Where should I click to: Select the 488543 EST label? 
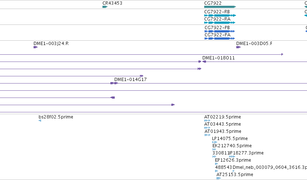(223, 167)
